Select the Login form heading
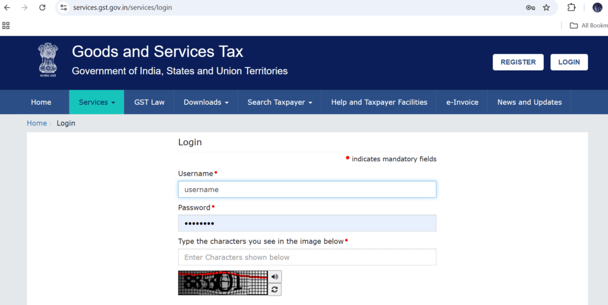Screen dimensions: 608x305 tap(190, 142)
